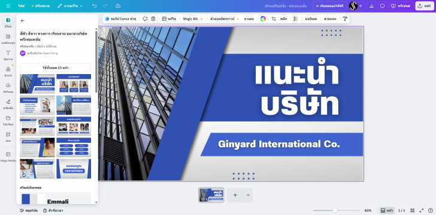Click the undo arrow
The width and height of the screenshot is (436, 215).
[94, 6]
